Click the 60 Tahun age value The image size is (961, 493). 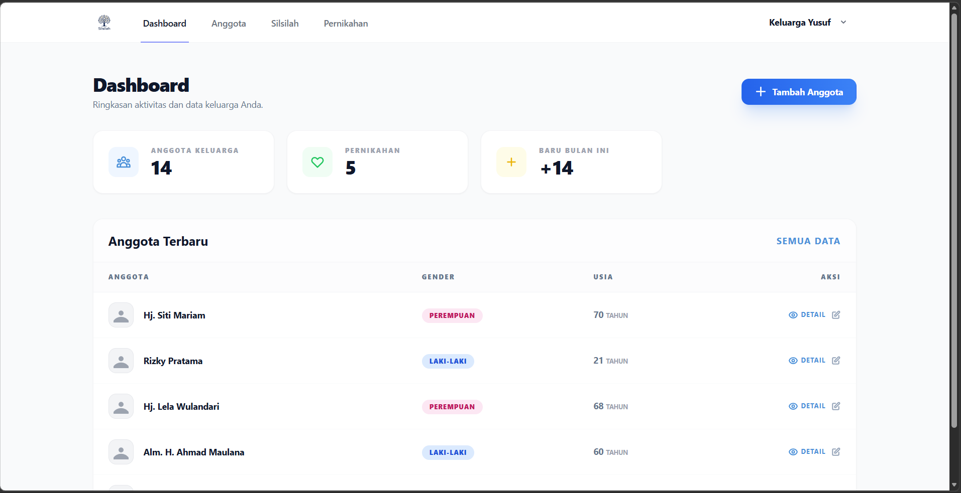click(611, 452)
